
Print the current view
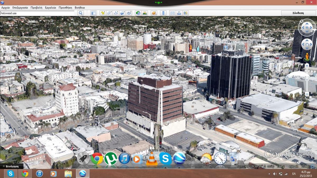coord(179,13)
